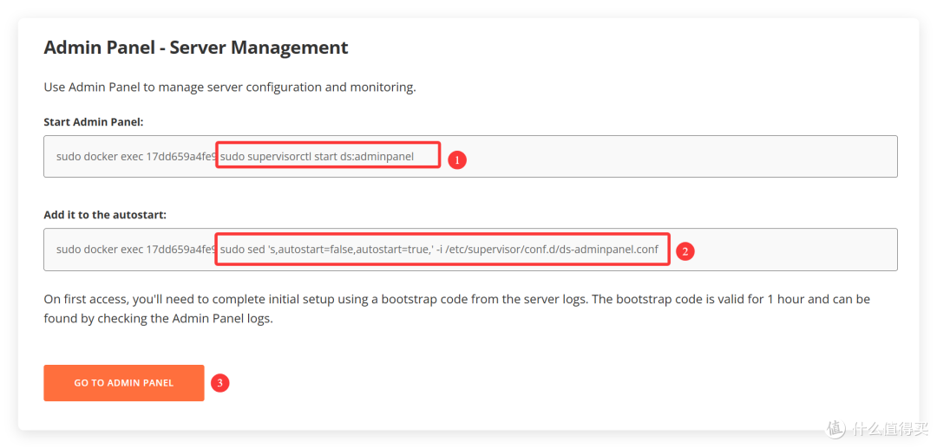The width and height of the screenshot is (937, 448).
Task: Click the 'Add it to the autostart:' label
Action: [x=105, y=215]
